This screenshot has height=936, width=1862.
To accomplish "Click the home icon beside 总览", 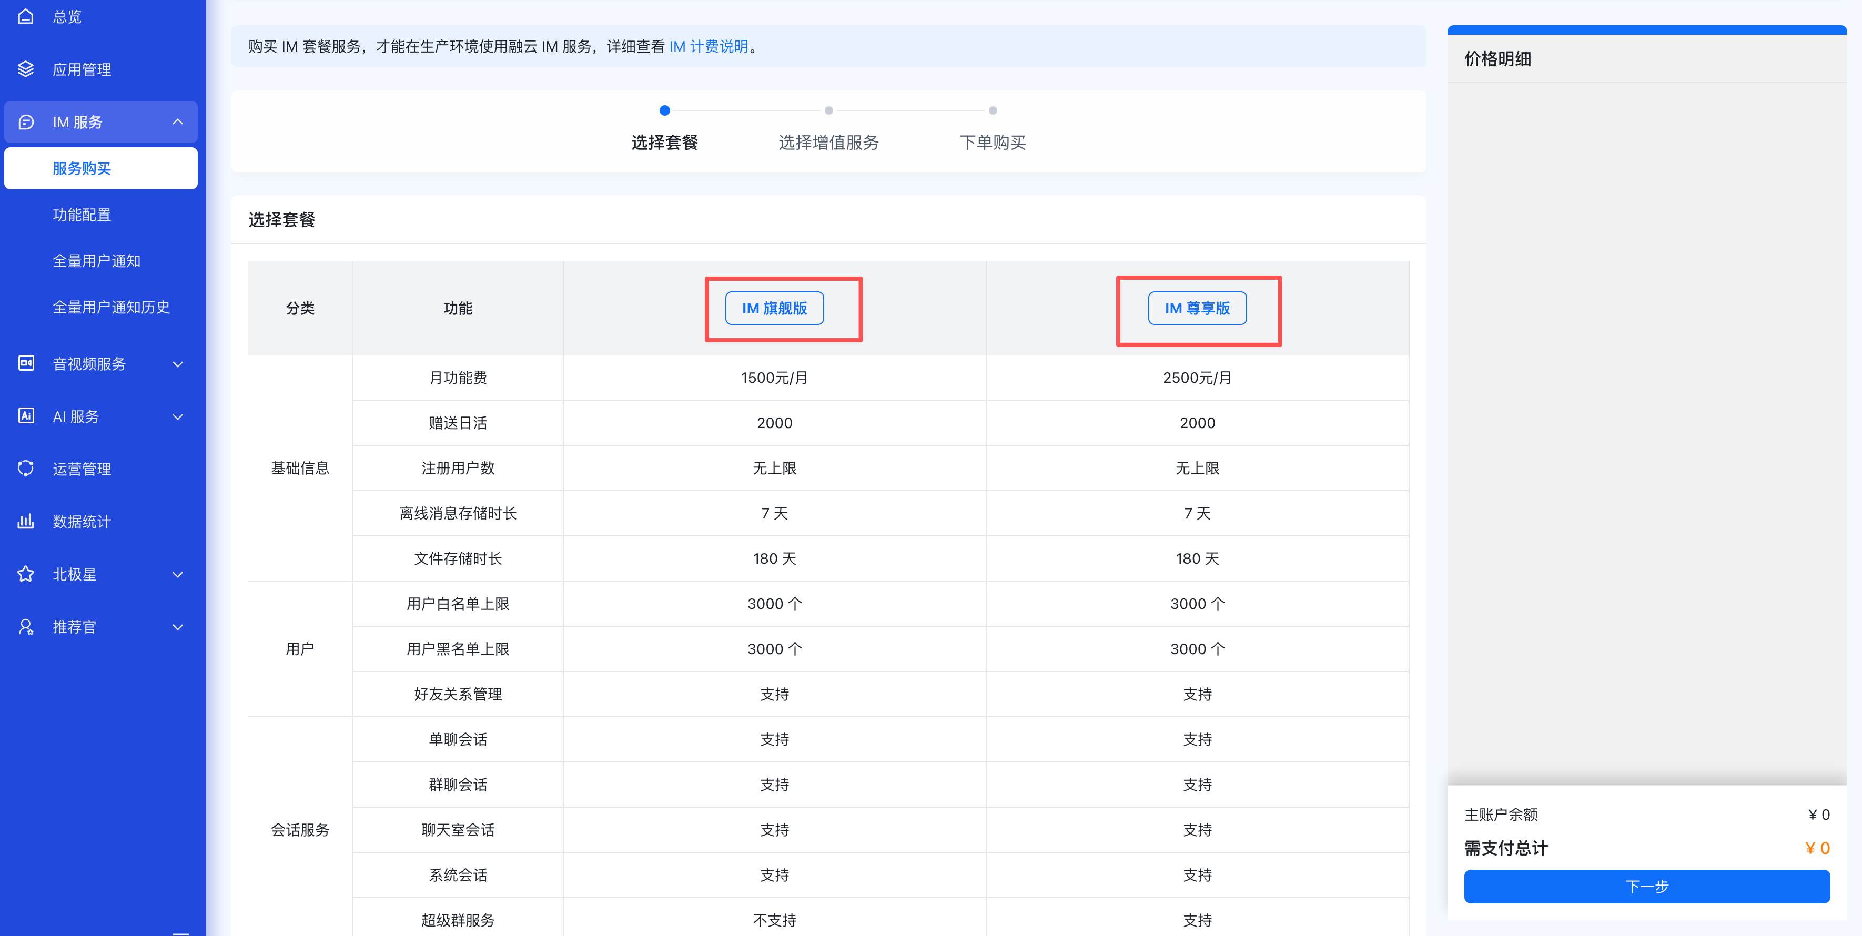I will click(26, 17).
